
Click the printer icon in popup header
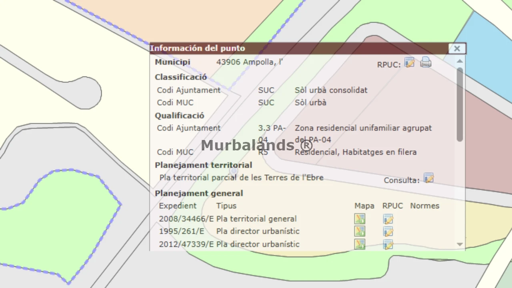[426, 62]
